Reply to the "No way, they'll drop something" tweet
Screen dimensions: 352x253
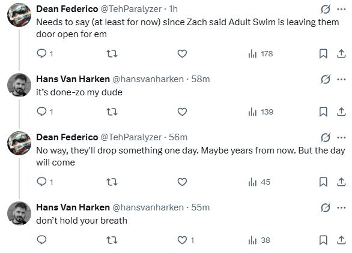pyautogui.click(x=44, y=182)
